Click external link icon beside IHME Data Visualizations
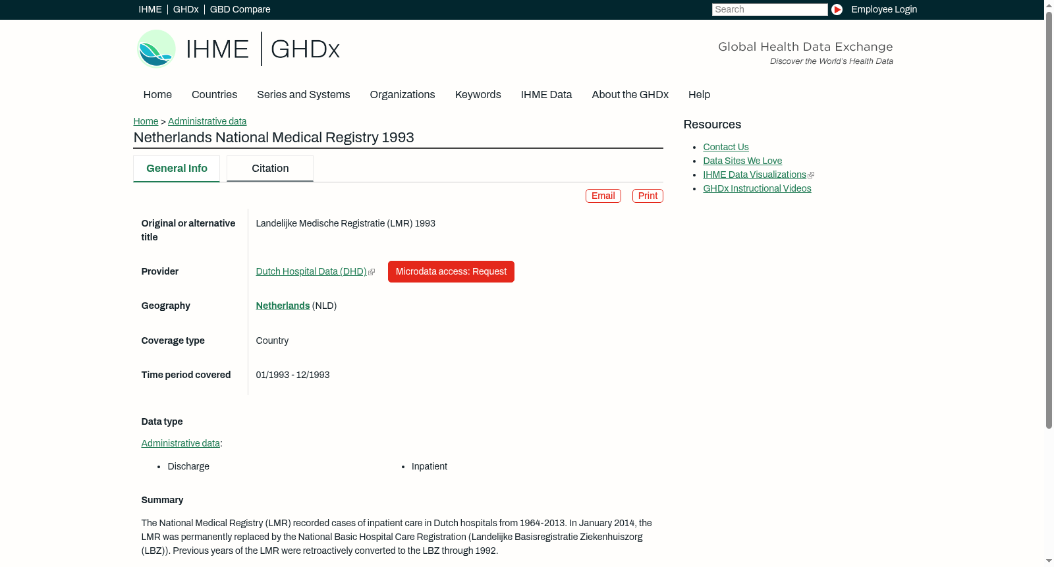Viewport: 1054px width, 567px height. click(811, 175)
